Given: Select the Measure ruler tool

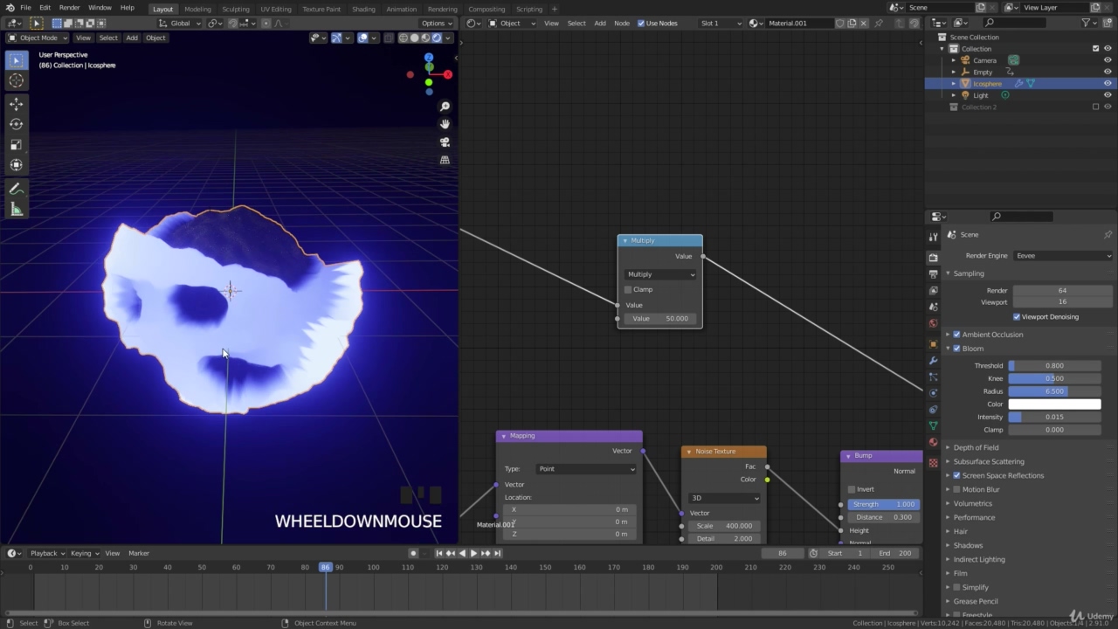Looking at the screenshot, I should [x=16, y=209].
